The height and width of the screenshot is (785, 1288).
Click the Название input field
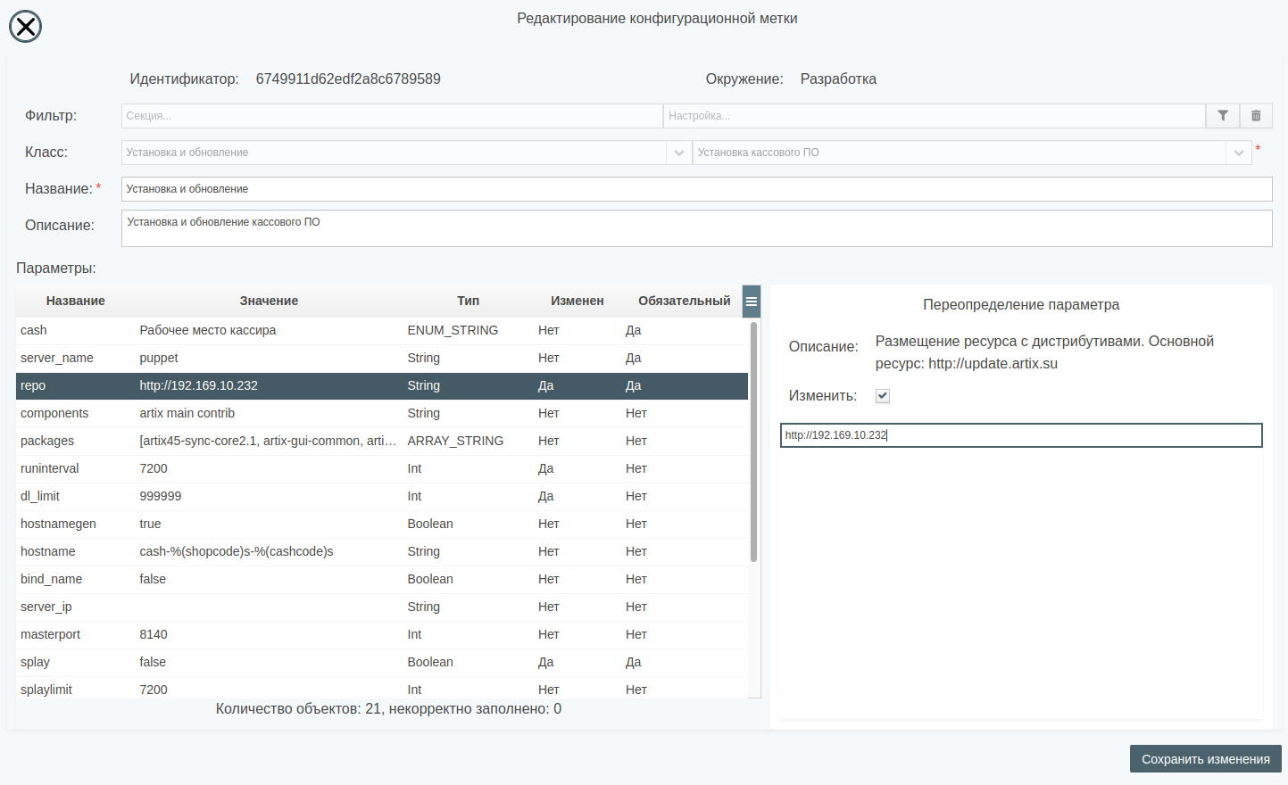tap(697, 189)
